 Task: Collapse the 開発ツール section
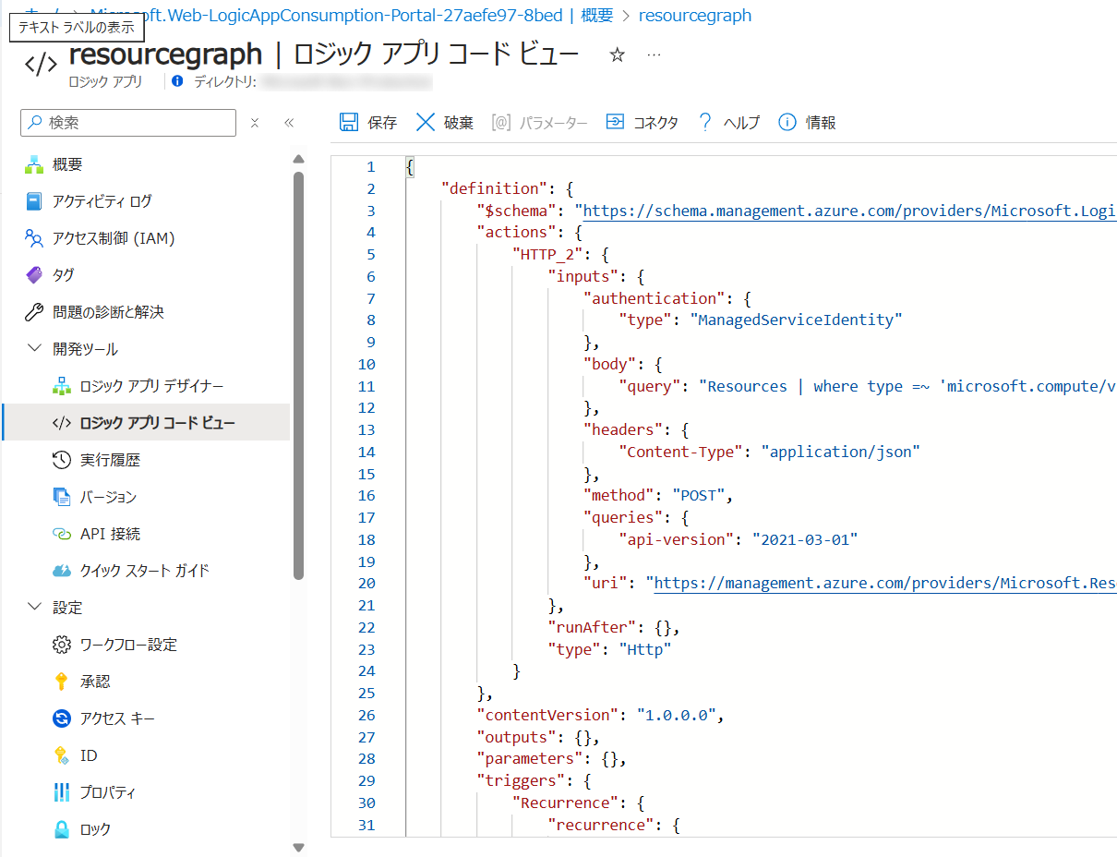pyautogui.click(x=35, y=349)
